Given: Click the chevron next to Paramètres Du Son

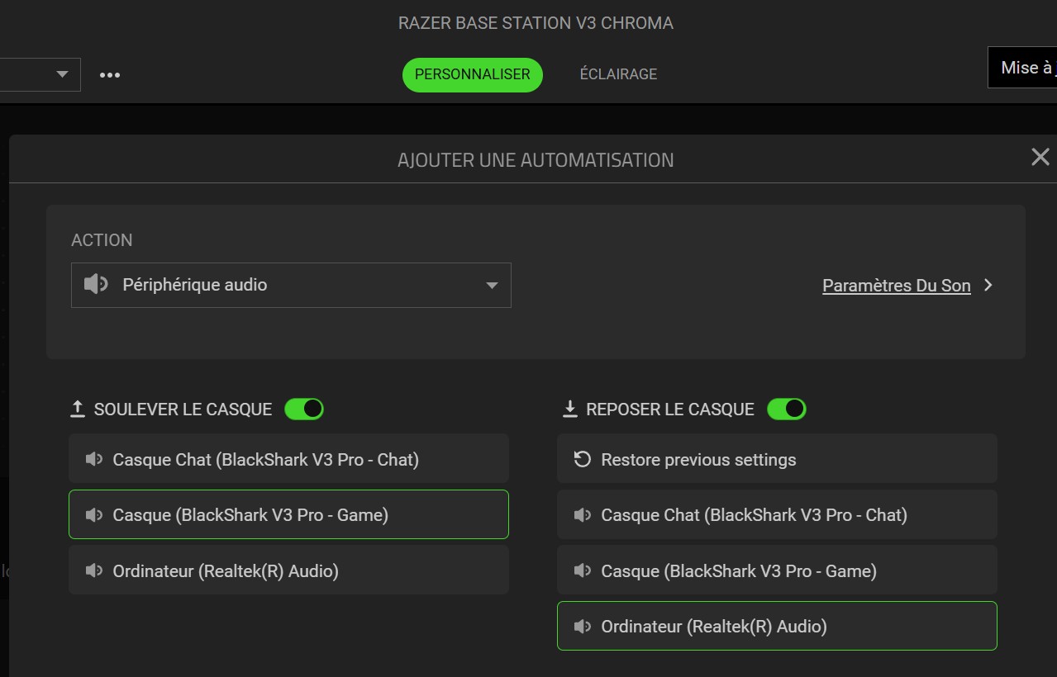Looking at the screenshot, I should click(x=988, y=286).
